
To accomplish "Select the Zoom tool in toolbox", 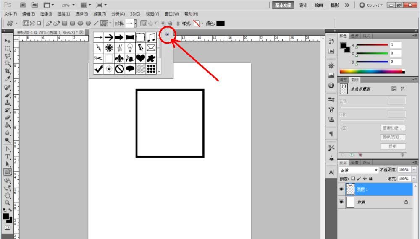I will (x=8, y=203).
